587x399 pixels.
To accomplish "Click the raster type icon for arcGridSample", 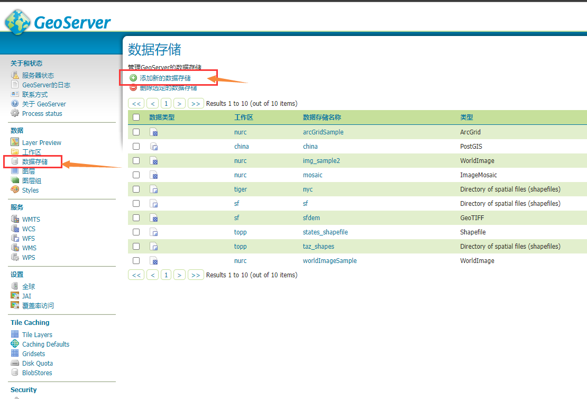I will (x=153, y=132).
